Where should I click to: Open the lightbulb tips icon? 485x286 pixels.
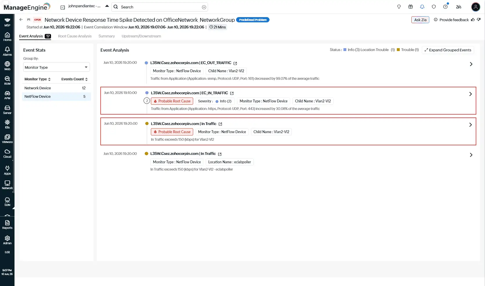(x=399, y=7)
